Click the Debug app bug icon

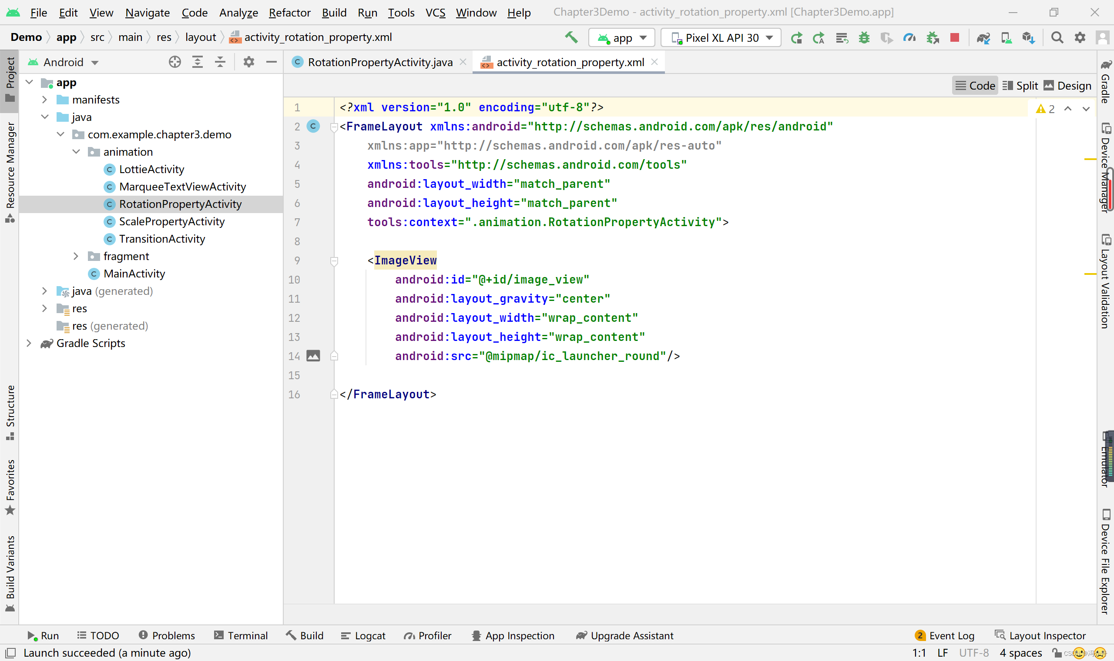tap(864, 37)
